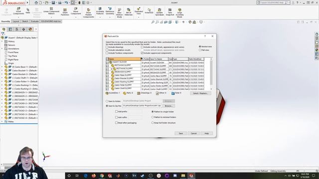Open Reference Geometry tool

coord(110,11)
